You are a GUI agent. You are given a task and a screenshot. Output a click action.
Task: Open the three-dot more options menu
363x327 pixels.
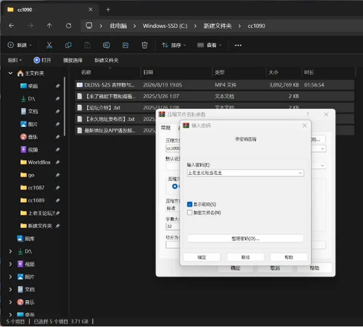(238, 45)
